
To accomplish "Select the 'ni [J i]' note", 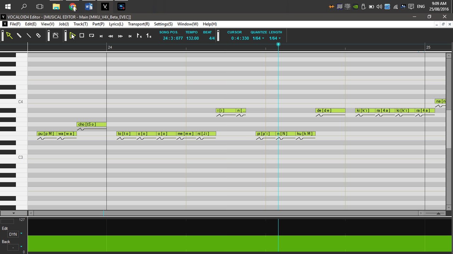I will [x=206, y=133].
